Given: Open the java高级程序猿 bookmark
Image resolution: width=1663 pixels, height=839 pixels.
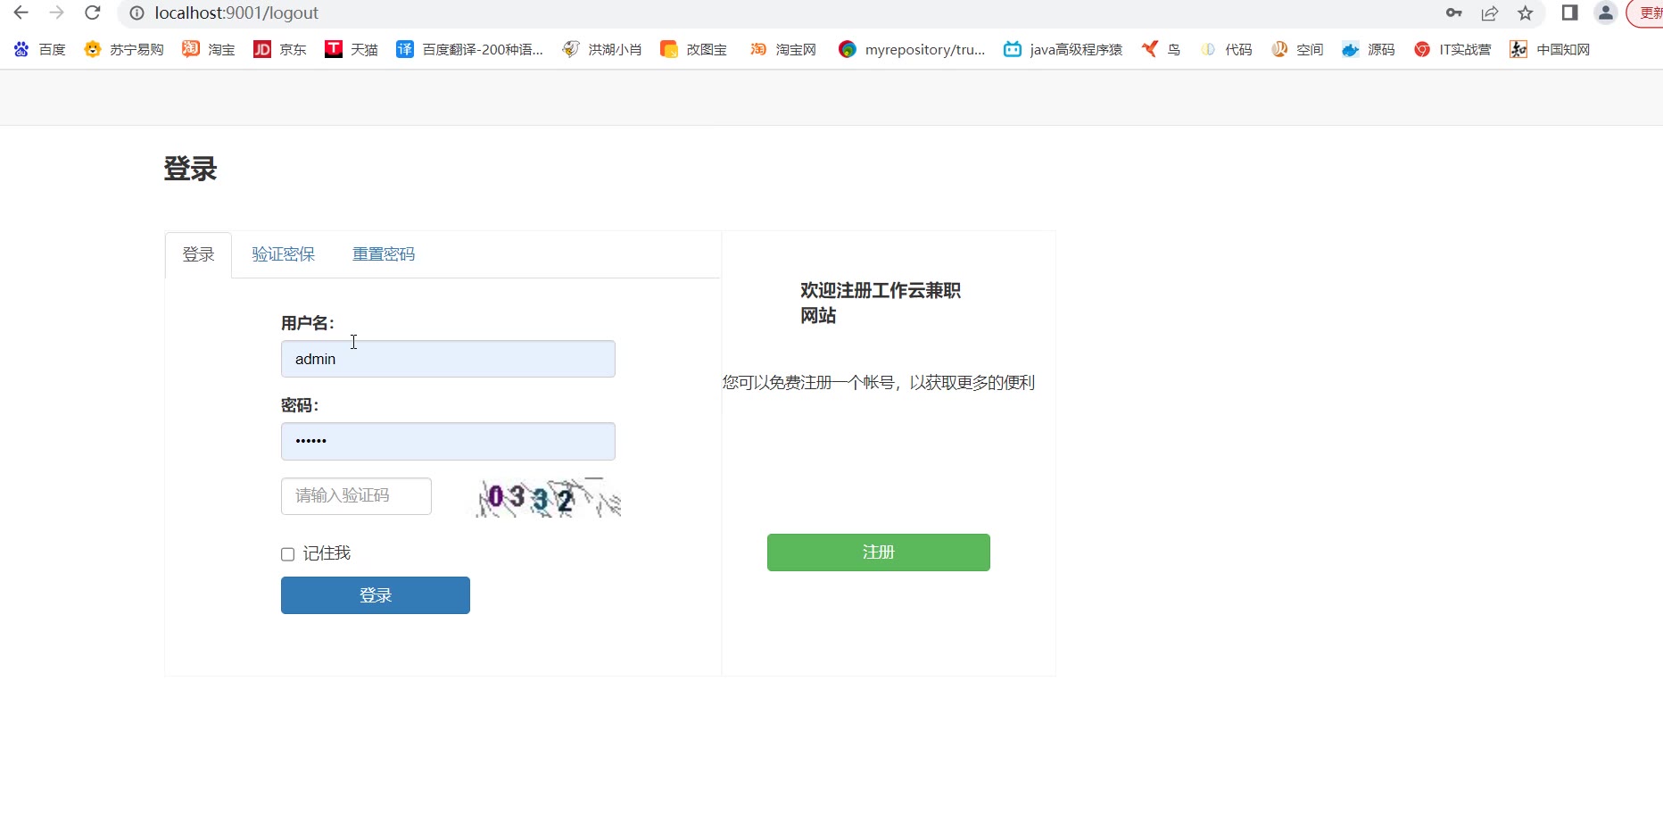Looking at the screenshot, I should click(x=1063, y=49).
